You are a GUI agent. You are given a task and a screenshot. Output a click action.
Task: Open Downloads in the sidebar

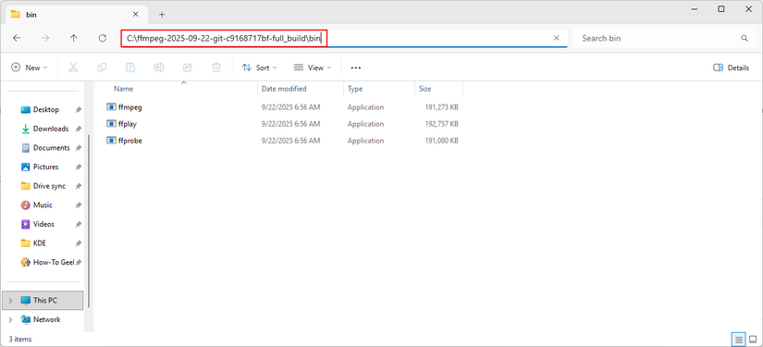(51, 129)
